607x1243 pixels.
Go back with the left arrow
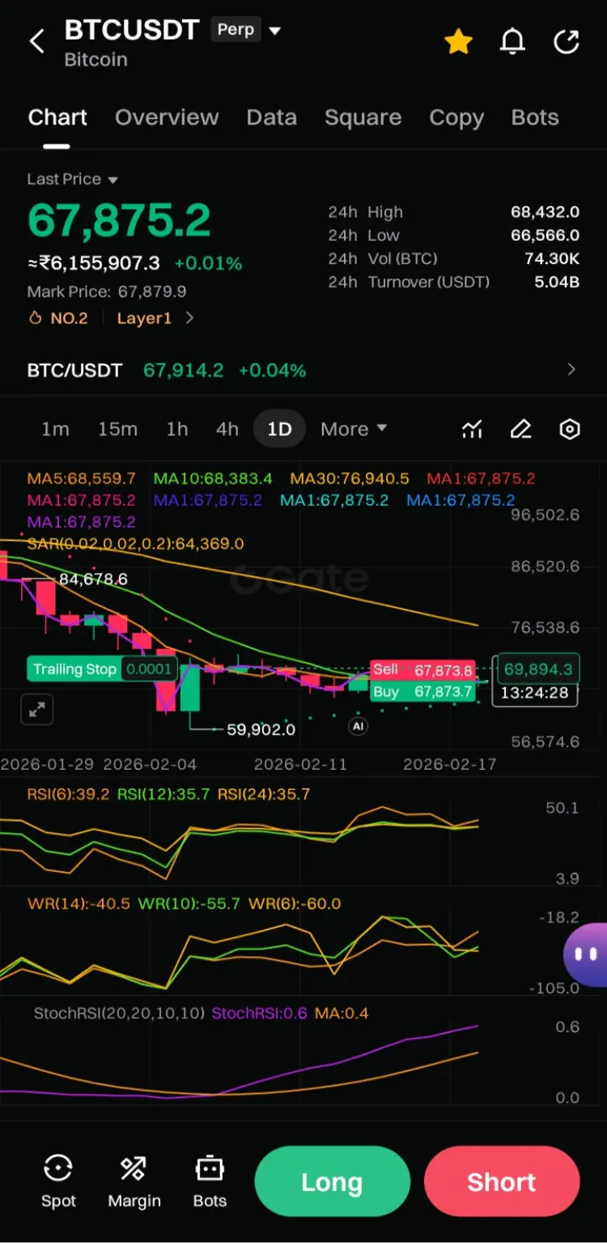pos(37,41)
